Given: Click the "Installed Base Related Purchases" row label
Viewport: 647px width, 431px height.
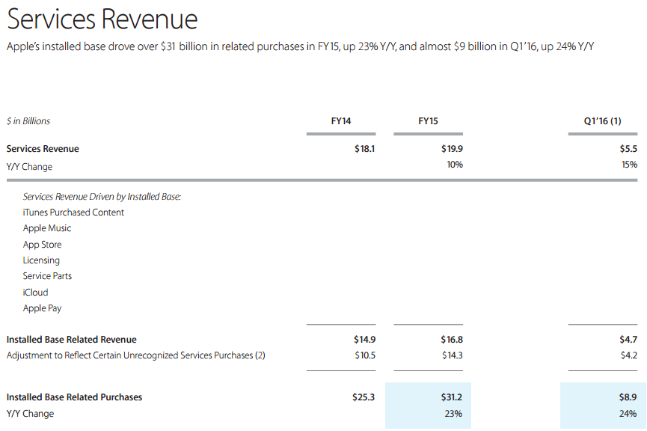Looking at the screenshot, I should tap(74, 397).
